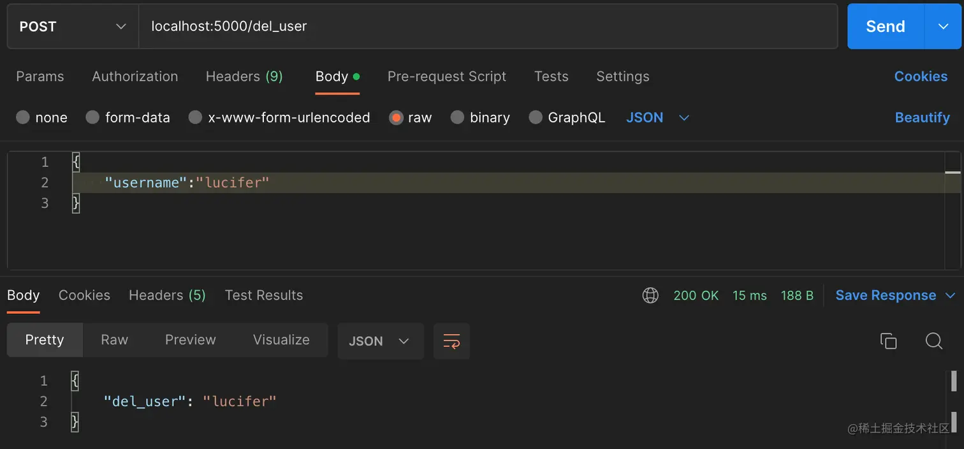Click line number 2 in response viewer
This screenshot has height=449, width=964.
tap(43, 401)
